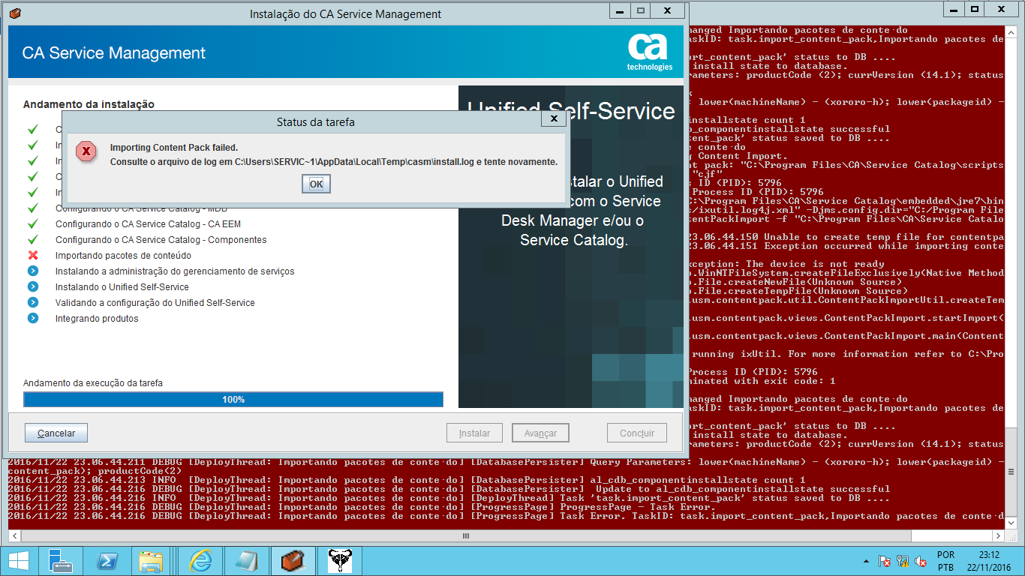Image resolution: width=1025 pixels, height=576 pixels.
Task: Click red X icon beside Importando pacotes de conteúdo
Action: pyautogui.click(x=33, y=256)
